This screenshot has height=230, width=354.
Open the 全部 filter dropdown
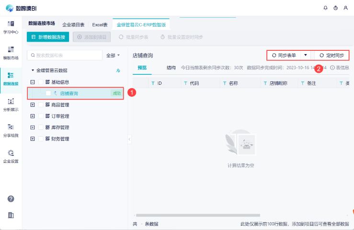113,56
